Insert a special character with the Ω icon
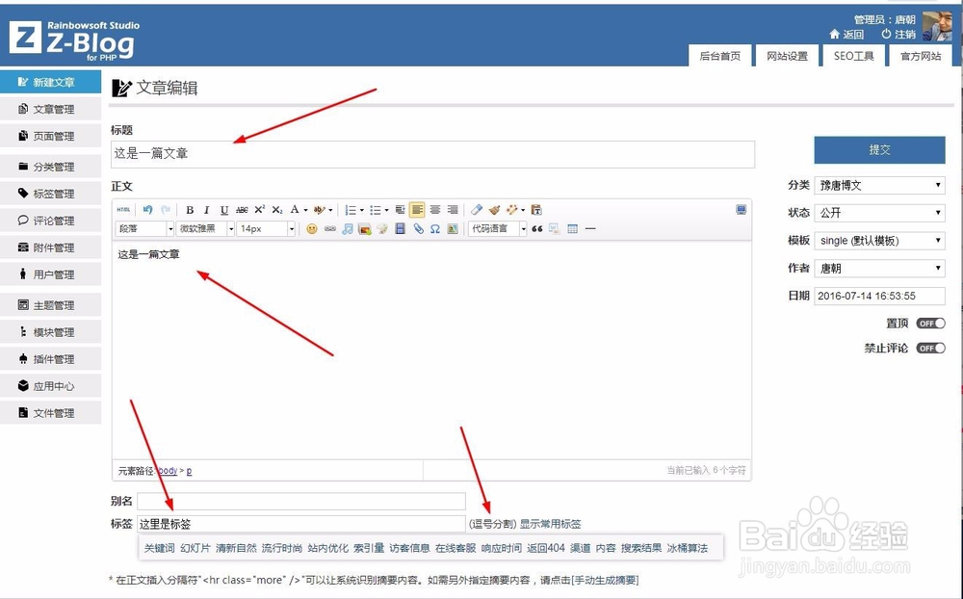This screenshot has width=963, height=599. 435,228
